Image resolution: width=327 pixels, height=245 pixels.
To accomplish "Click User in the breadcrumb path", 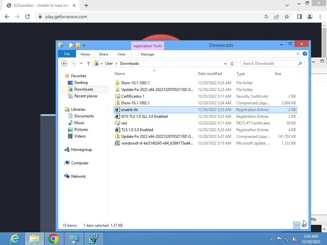I will [109, 63].
